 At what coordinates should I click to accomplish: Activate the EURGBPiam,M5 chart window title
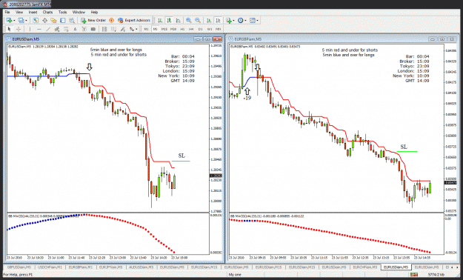click(248, 39)
